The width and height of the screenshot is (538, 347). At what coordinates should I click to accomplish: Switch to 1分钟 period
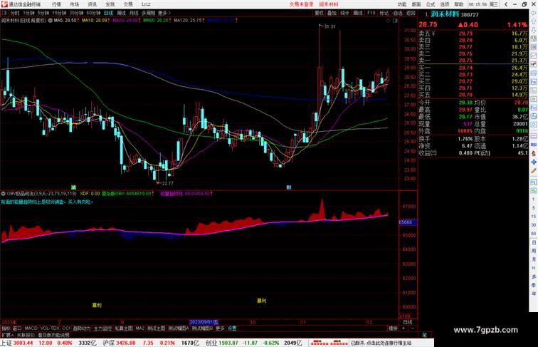[28, 13]
